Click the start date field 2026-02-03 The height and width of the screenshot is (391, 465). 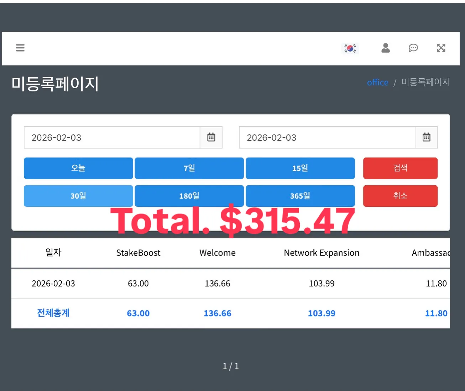pyautogui.click(x=112, y=137)
